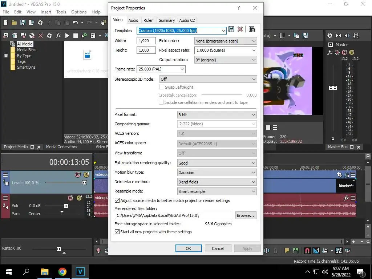Click the save template floppy icon
Screen dimensions: 372x279
[231, 29]
